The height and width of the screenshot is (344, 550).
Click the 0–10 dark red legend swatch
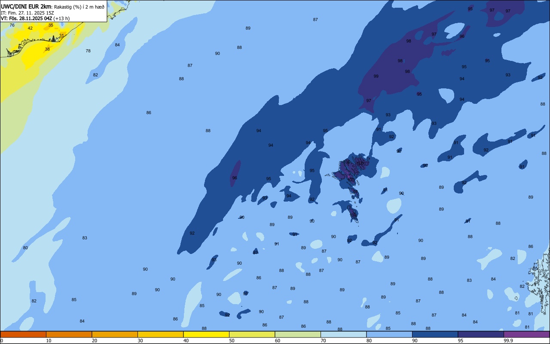point(23,334)
